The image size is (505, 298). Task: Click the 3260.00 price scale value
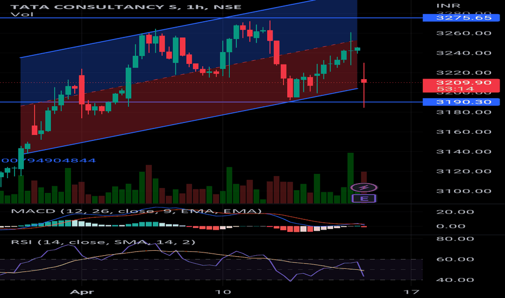click(x=464, y=33)
